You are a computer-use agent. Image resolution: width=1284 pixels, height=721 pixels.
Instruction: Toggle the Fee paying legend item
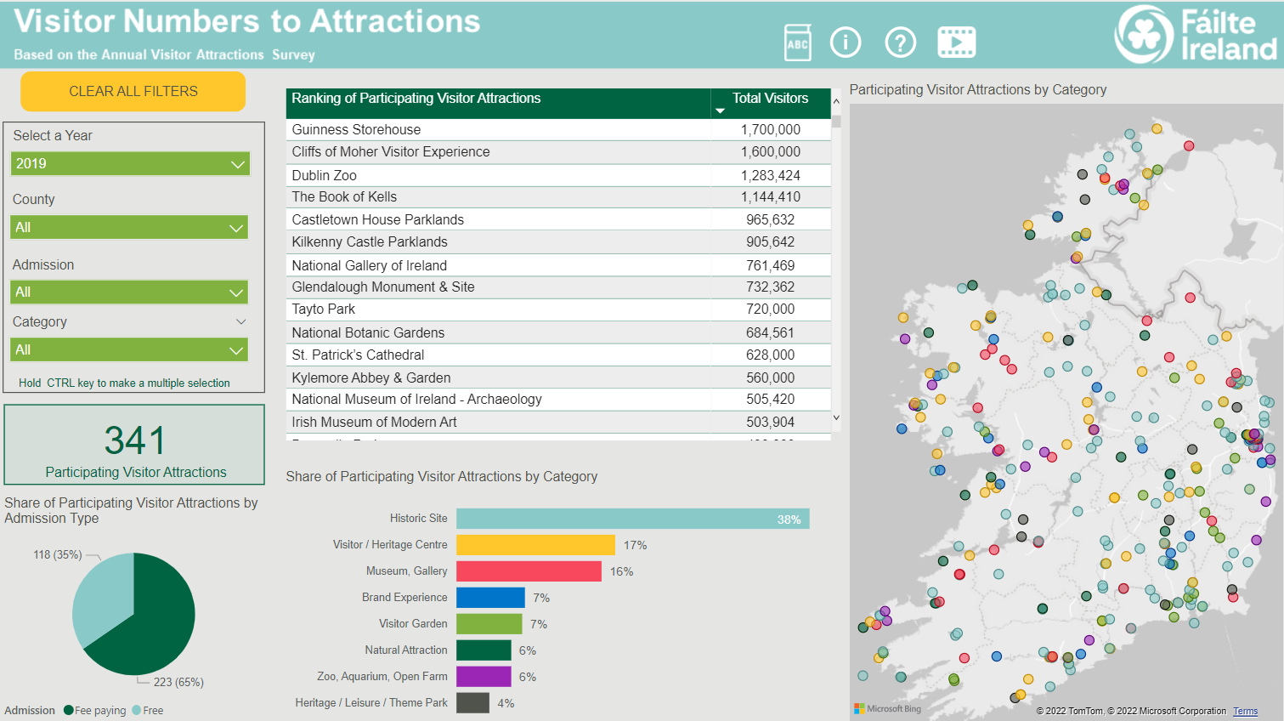point(94,711)
